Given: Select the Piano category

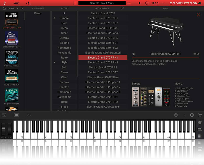Looking at the screenshot, I should click(x=38, y=13).
